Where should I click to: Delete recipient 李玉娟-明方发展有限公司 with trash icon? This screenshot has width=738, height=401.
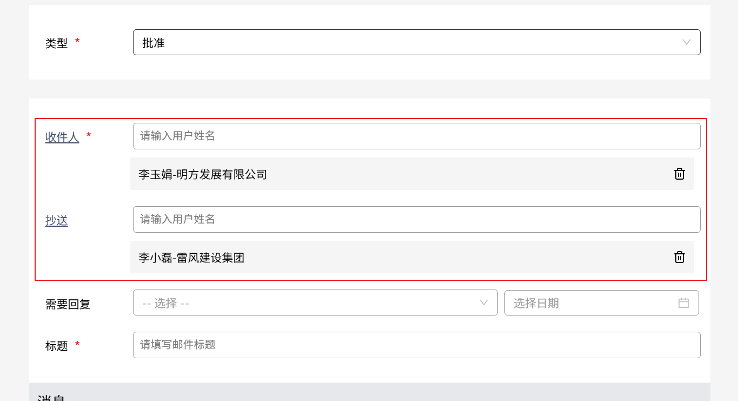coord(680,174)
